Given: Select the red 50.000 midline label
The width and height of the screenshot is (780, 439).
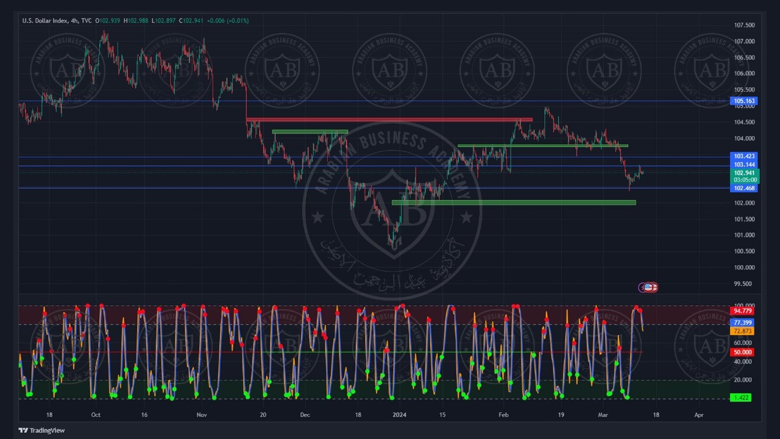Looking at the screenshot, I should point(742,352).
